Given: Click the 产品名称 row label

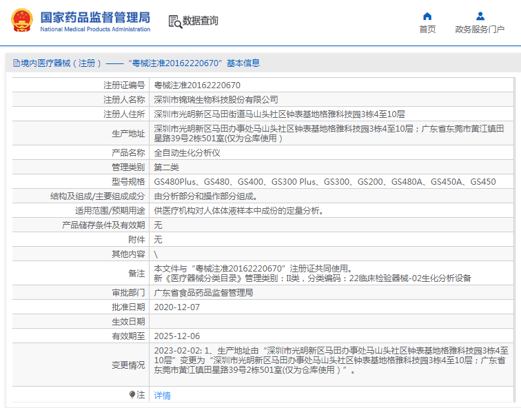Looking at the screenshot, I should 128,153.
